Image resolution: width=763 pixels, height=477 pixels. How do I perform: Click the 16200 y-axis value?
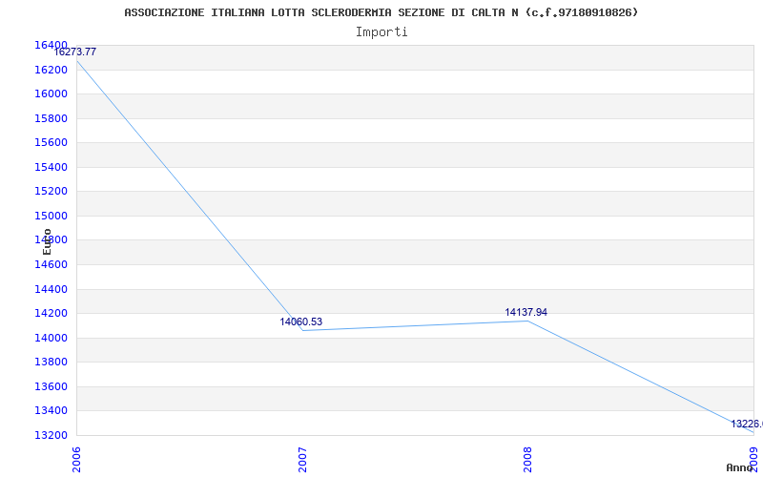tap(51, 70)
